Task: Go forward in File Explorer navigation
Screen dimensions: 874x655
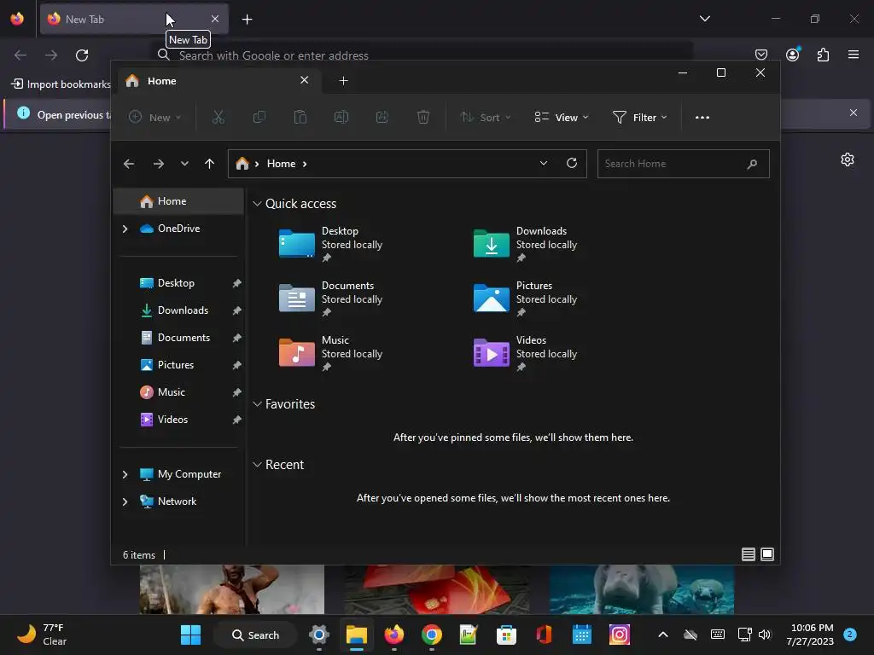Action: 158,164
